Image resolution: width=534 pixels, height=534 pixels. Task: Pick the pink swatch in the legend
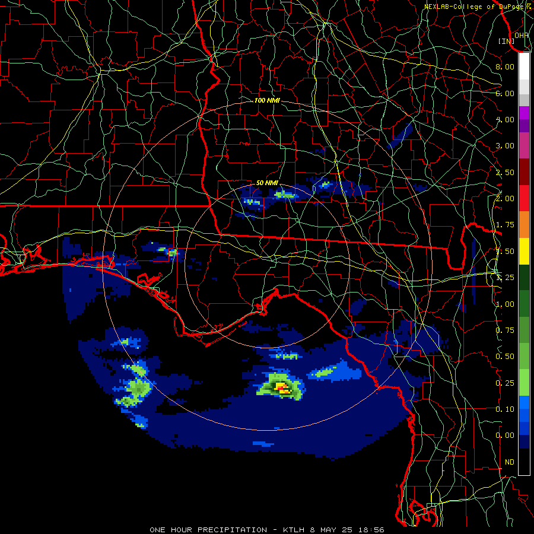[524, 145]
